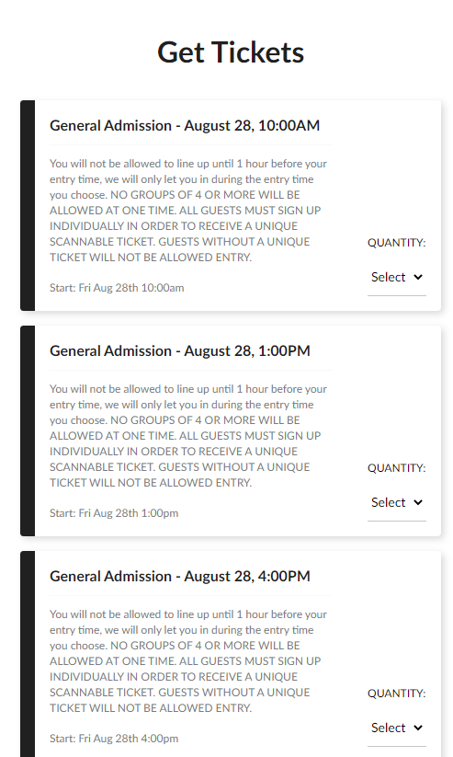
Task: Click General Admission August 28, 4:00PM title
Action: (x=179, y=577)
